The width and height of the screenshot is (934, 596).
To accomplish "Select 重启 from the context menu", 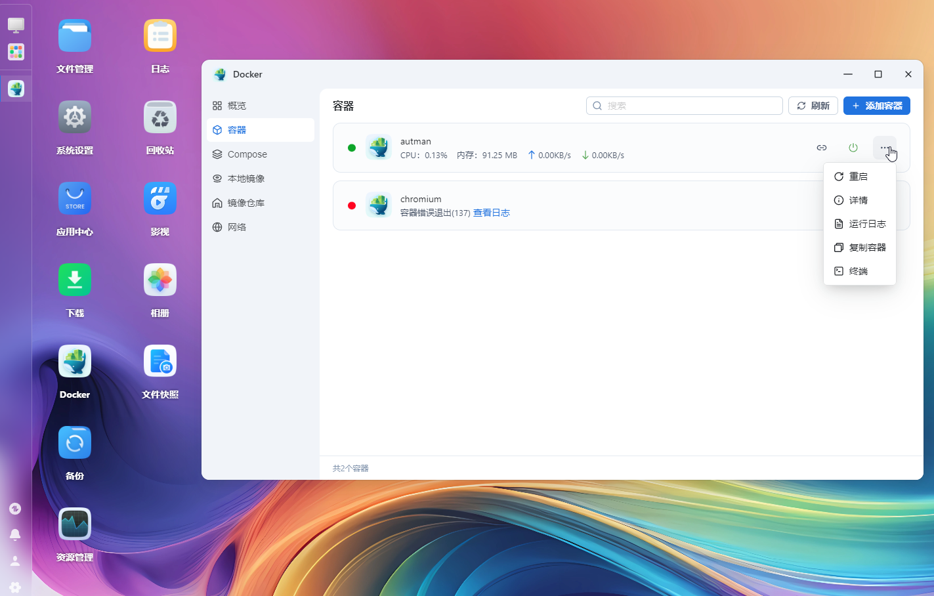I will (x=859, y=177).
